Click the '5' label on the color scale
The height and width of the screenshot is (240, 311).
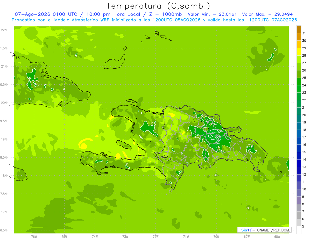click(303, 227)
